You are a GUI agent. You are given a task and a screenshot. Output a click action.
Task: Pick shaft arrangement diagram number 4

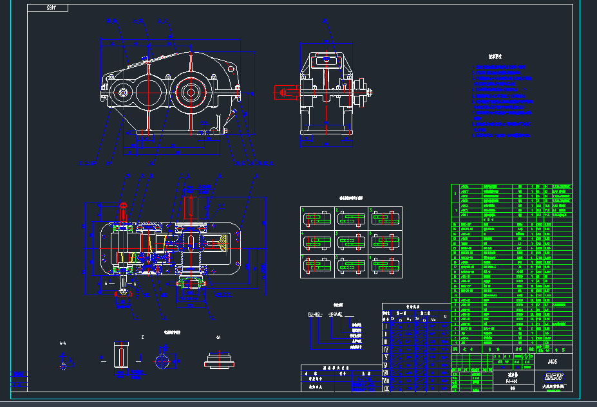click(x=317, y=242)
